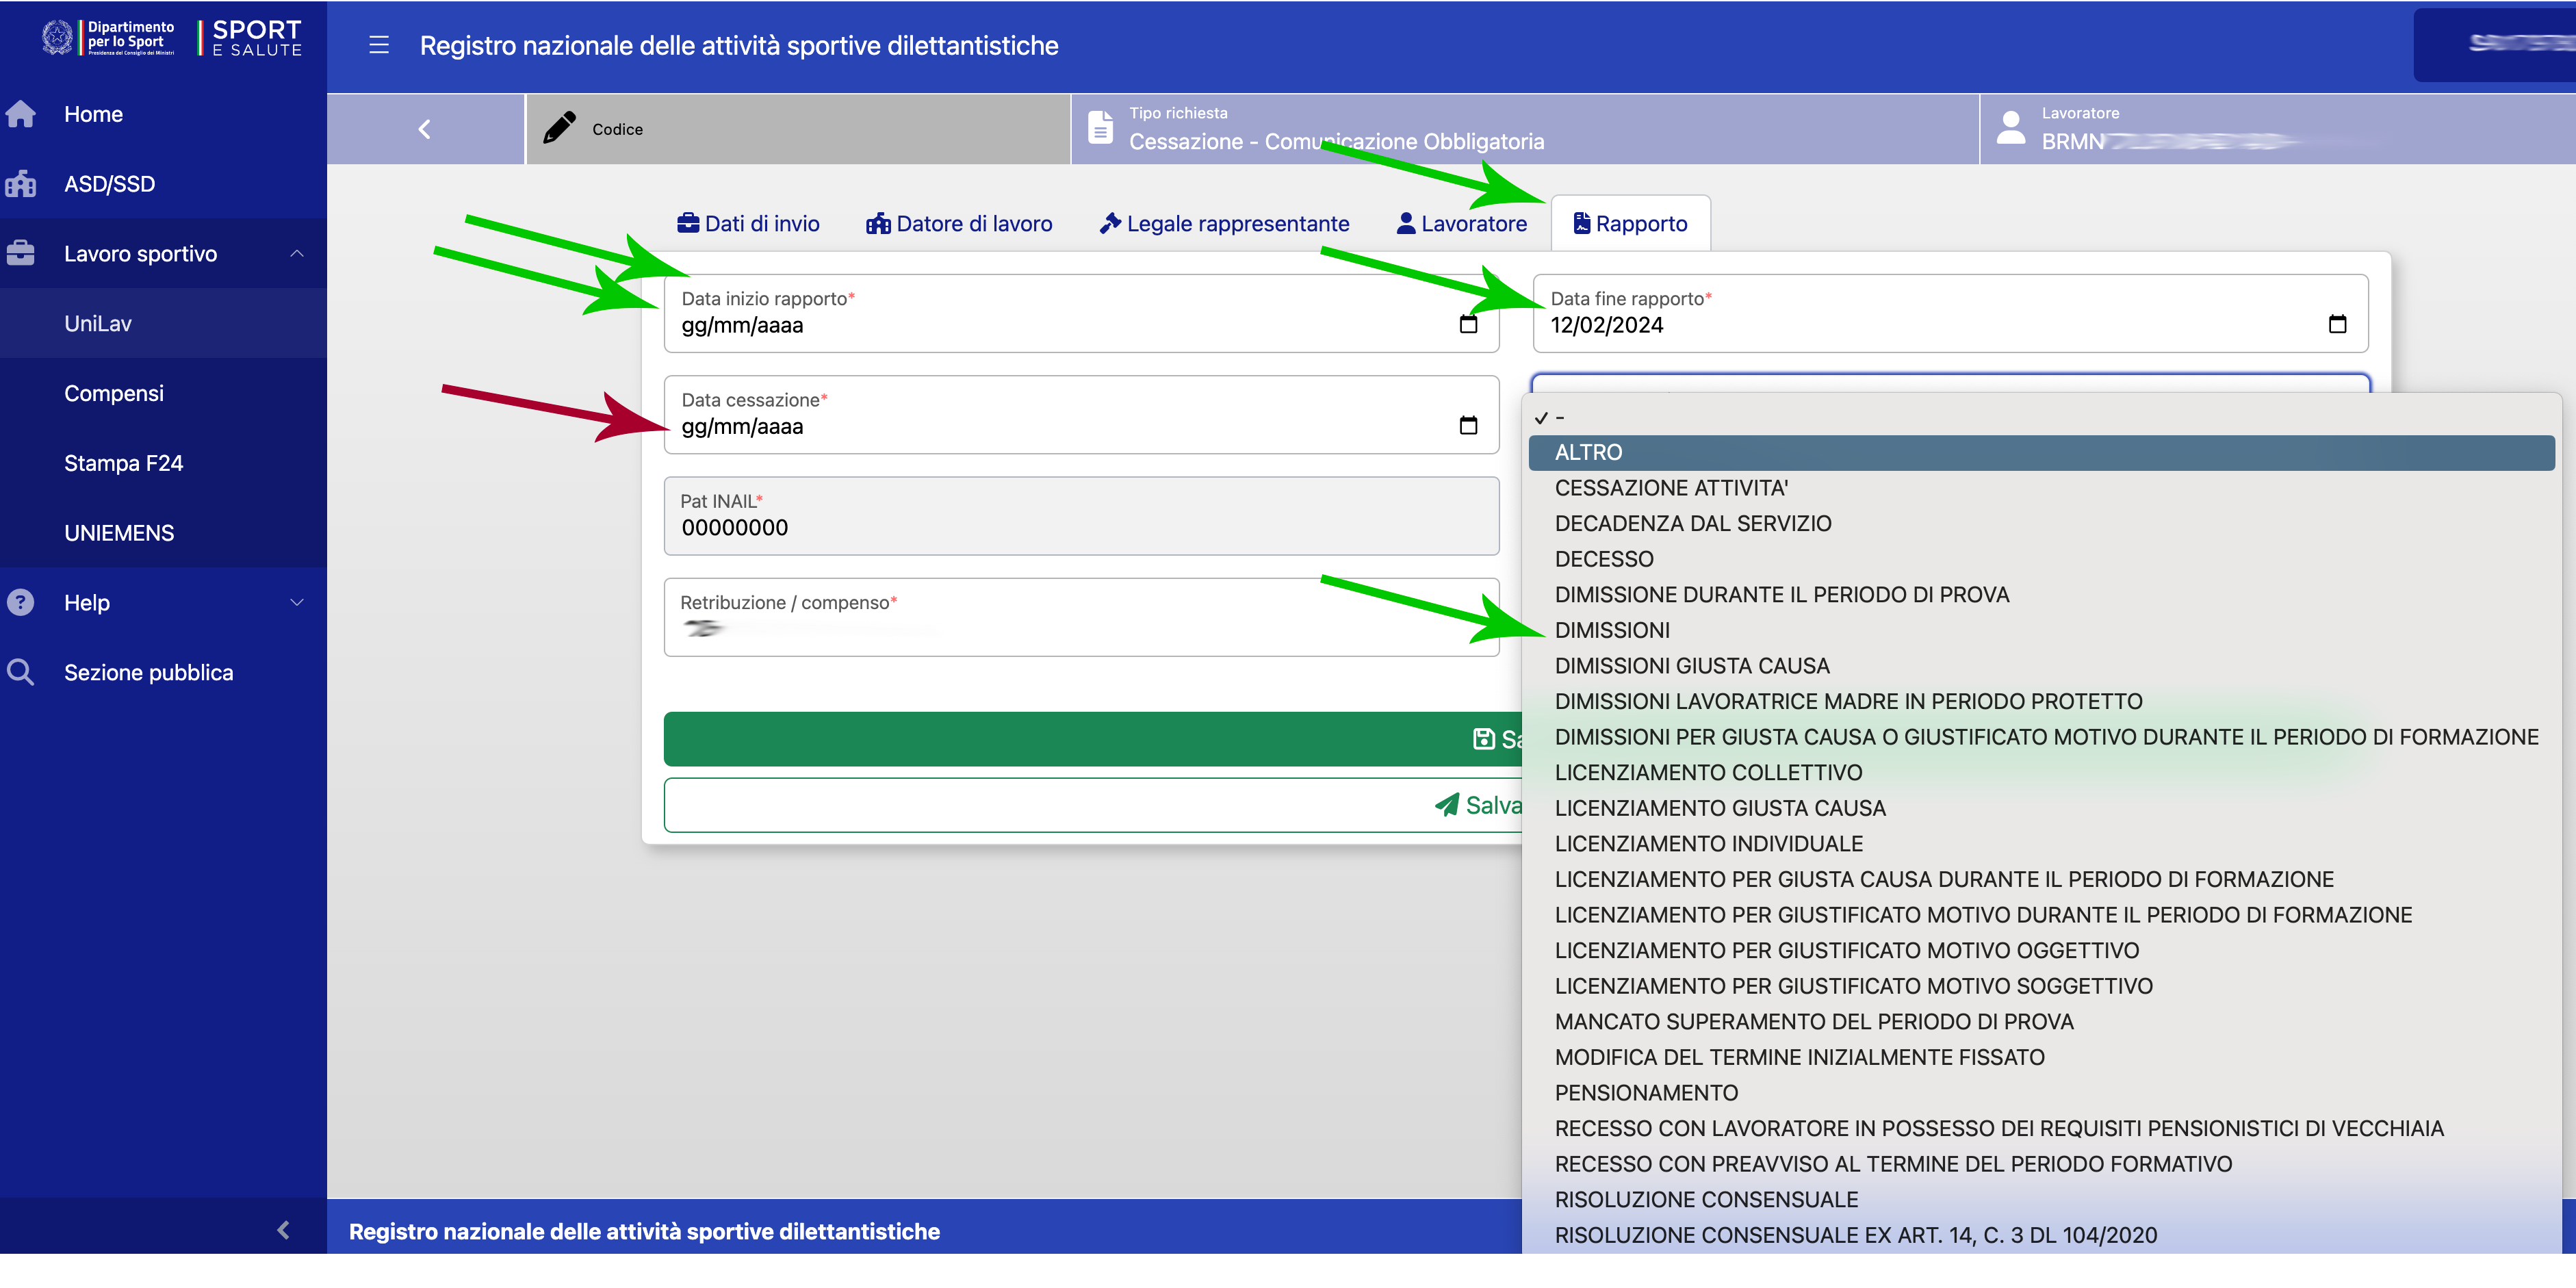Select DIMISSIONI option from dropdown list
Image resolution: width=2576 pixels, height=1288 pixels.
(1612, 630)
